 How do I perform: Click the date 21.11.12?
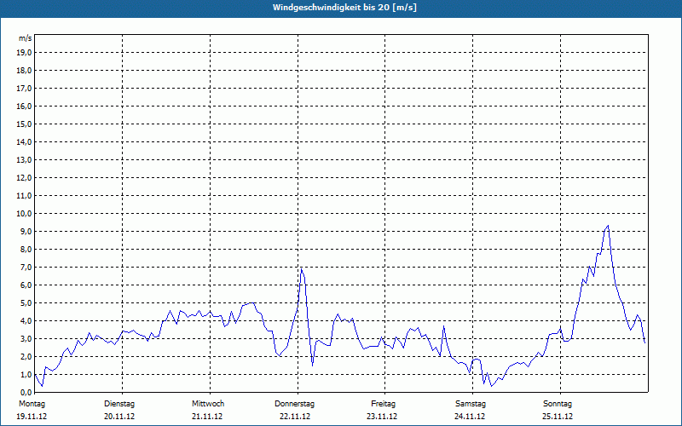[x=207, y=417]
